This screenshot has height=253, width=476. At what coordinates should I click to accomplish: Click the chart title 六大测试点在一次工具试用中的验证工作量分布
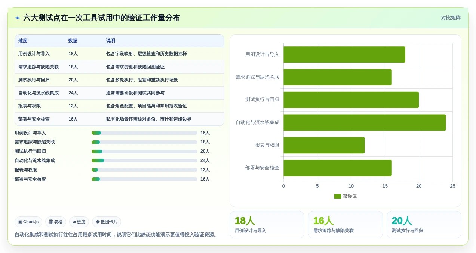click(101, 18)
